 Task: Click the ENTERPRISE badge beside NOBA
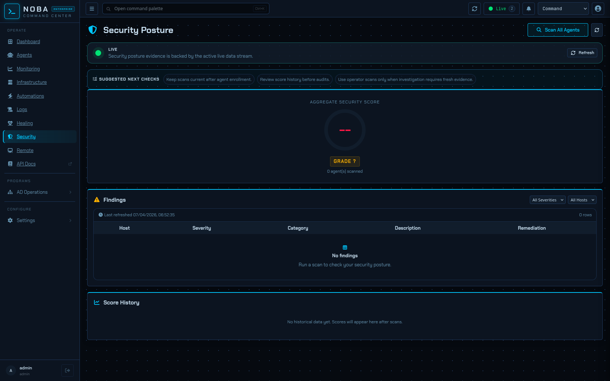[x=63, y=9]
